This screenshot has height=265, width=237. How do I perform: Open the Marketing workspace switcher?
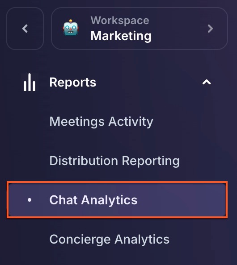coord(140,29)
